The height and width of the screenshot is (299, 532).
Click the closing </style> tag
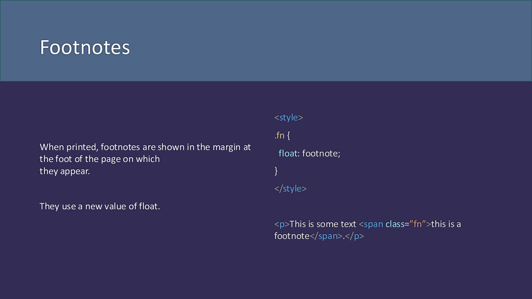290,189
